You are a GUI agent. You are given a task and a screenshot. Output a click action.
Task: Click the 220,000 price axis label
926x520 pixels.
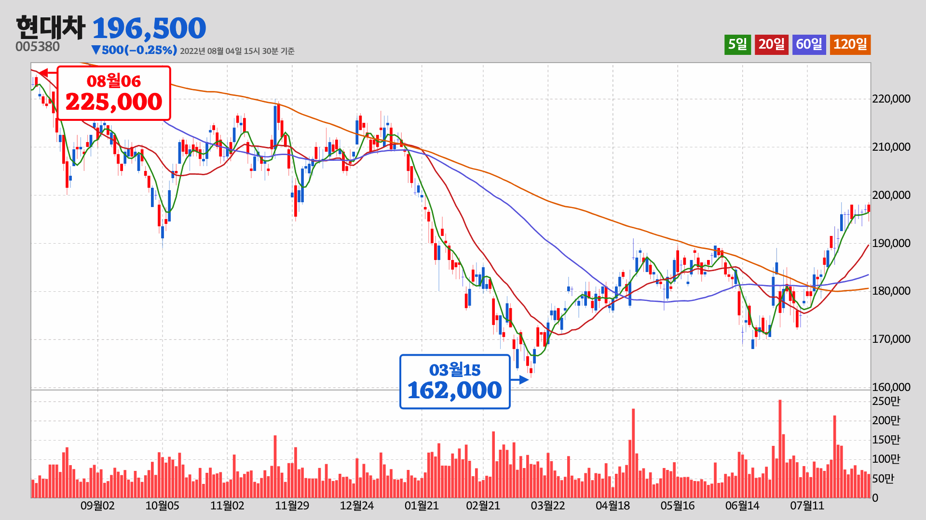coord(891,99)
